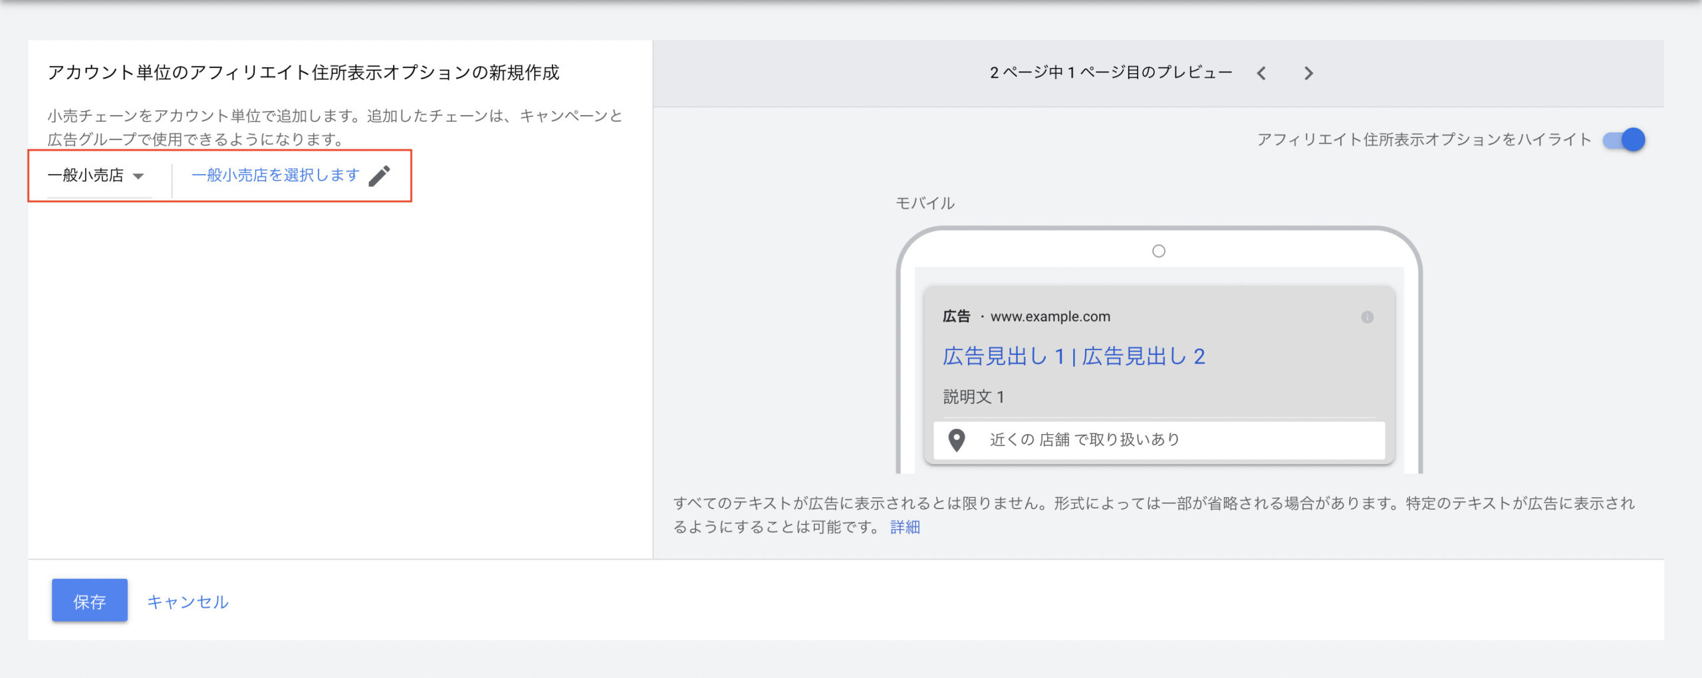
Task: Click the モバイル preview label
Action: pyautogui.click(x=925, y=203)
